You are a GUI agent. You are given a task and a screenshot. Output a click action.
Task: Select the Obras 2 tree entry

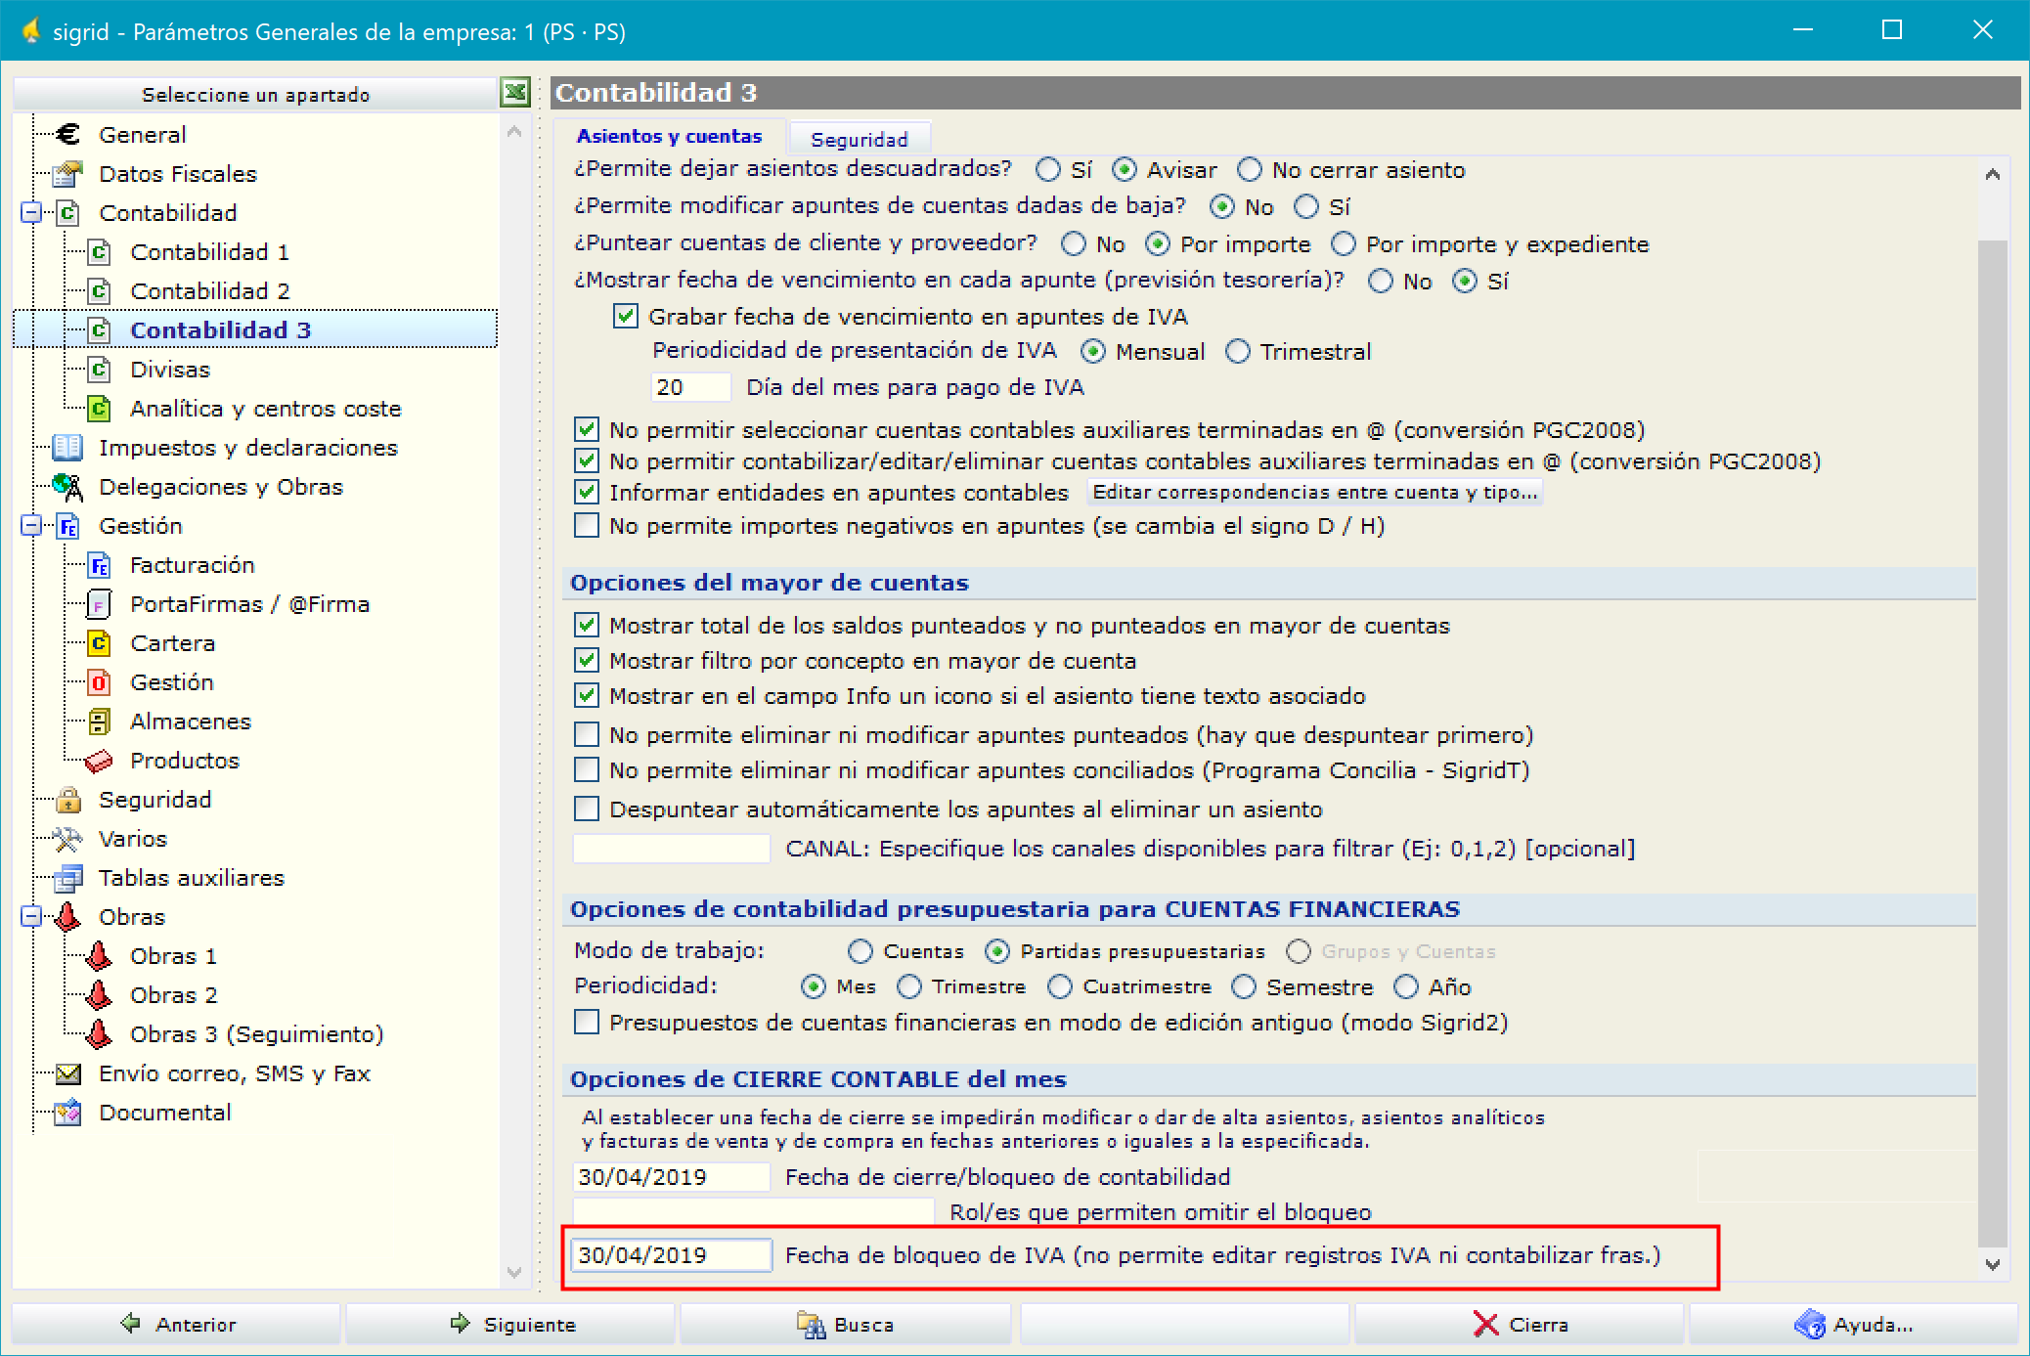pos(174,994)
